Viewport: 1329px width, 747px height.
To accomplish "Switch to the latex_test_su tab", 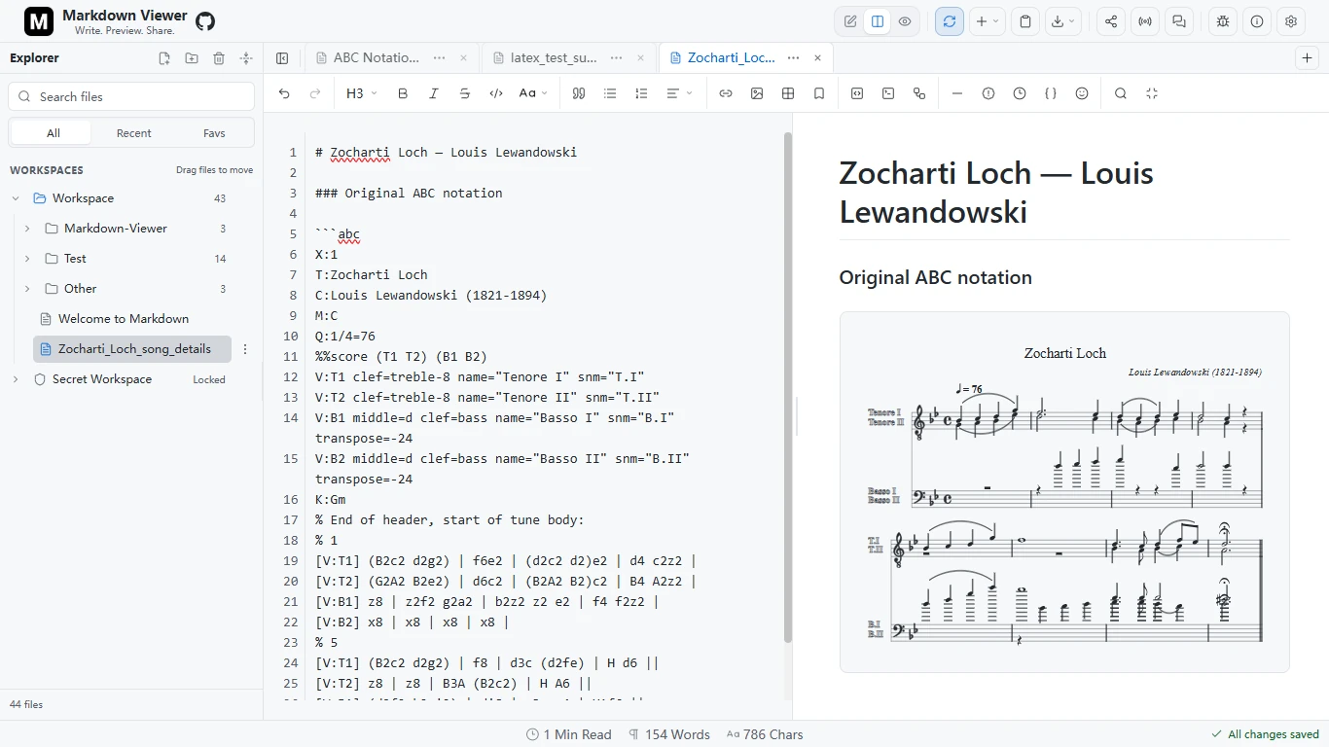I will [x=554, y=58].
